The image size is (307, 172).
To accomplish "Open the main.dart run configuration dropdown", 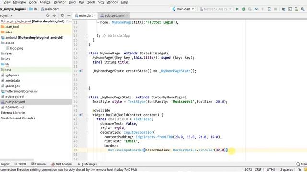I will (x=183, y=9).
